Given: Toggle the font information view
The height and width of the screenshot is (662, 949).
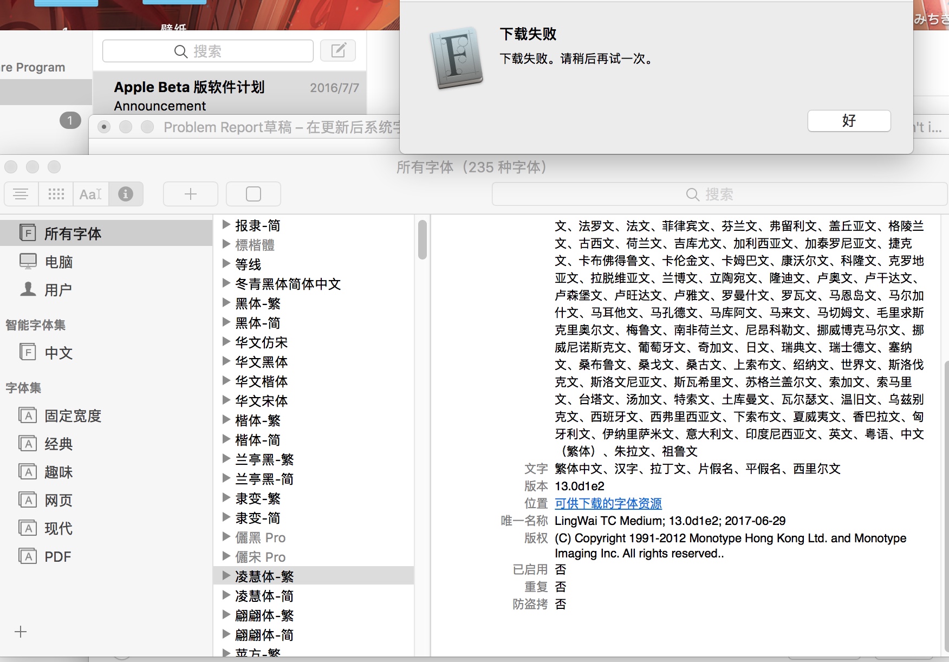Looking at the screenshot, I should tap(126, 194).
